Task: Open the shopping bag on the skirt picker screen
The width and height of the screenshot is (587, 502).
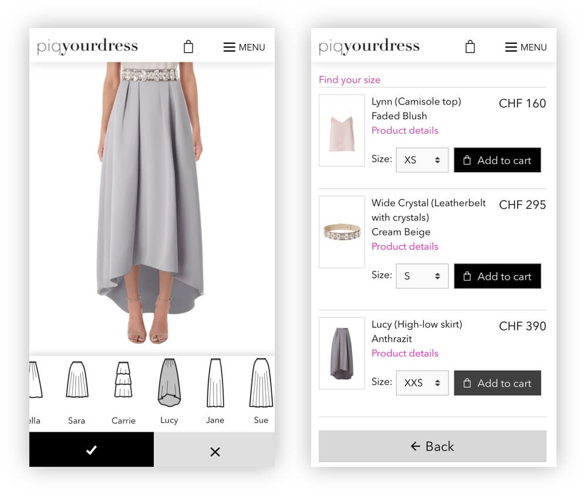Action: click(188, 47)
